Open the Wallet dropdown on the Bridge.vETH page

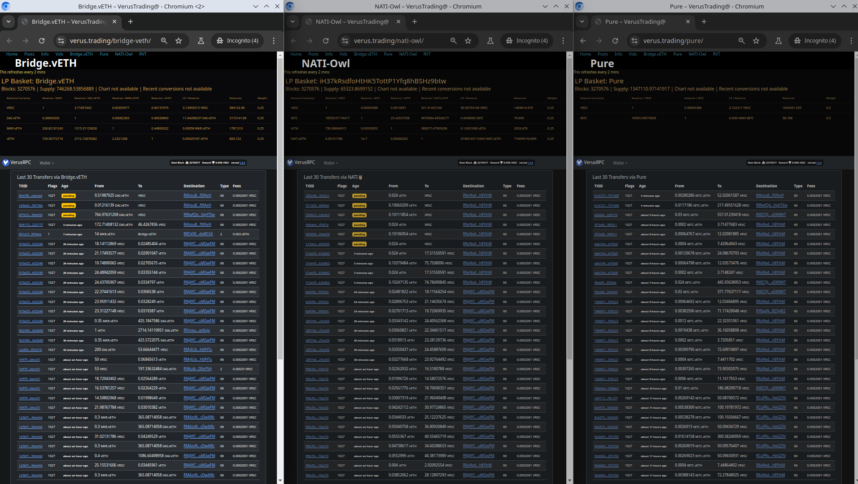[47, 163]
